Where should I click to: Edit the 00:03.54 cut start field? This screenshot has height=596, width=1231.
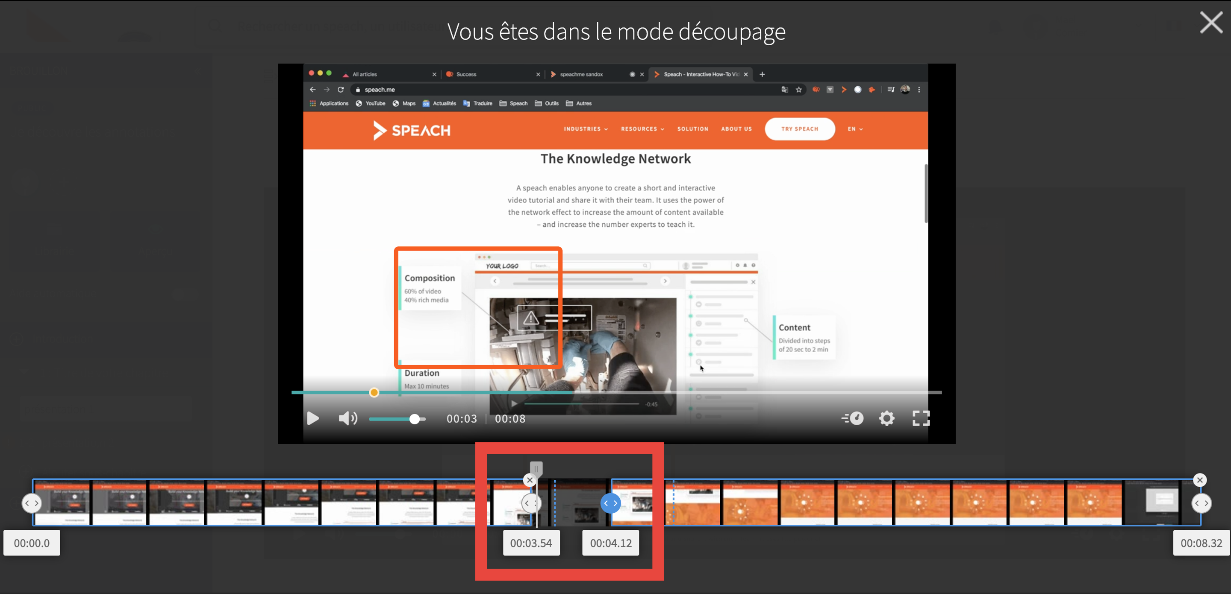[531, 543]
